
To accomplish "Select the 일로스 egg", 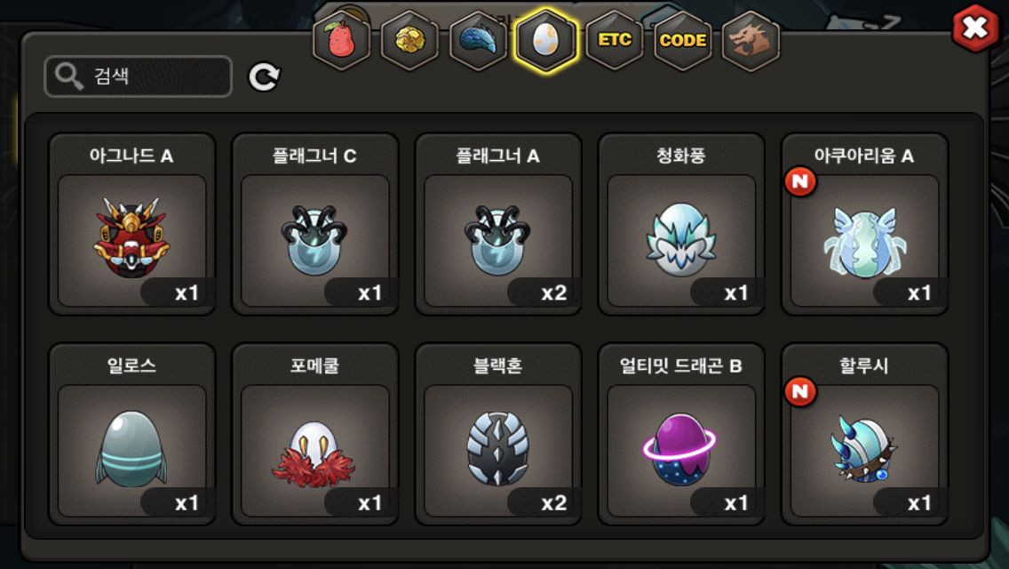I will (132, 435).
